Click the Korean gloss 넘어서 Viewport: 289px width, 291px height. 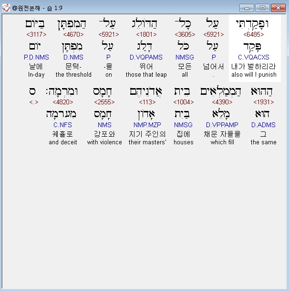(x=213, y=67)
